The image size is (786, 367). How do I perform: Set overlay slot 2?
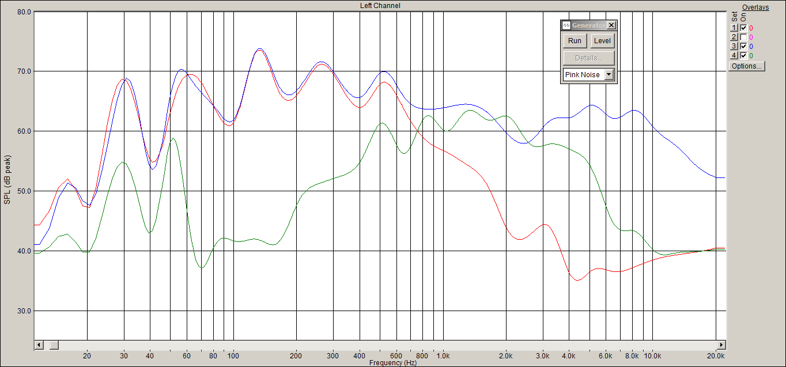coord(734,37)
